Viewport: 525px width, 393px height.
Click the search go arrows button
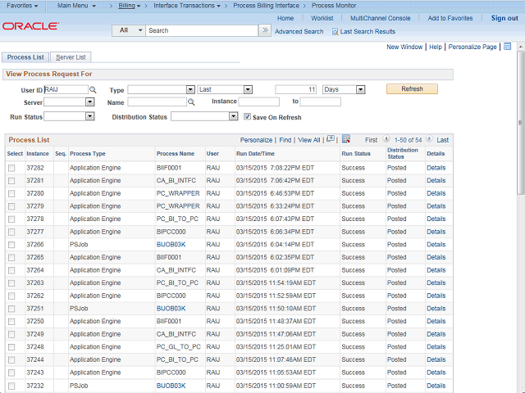pyautogui.click(x=264, y=30)
